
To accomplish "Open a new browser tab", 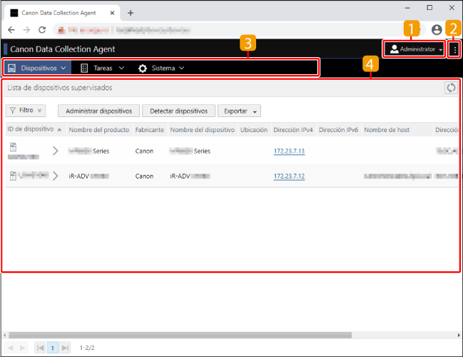I will (x=131, y=13).
